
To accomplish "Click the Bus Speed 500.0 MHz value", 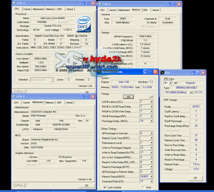I will 41,66.
